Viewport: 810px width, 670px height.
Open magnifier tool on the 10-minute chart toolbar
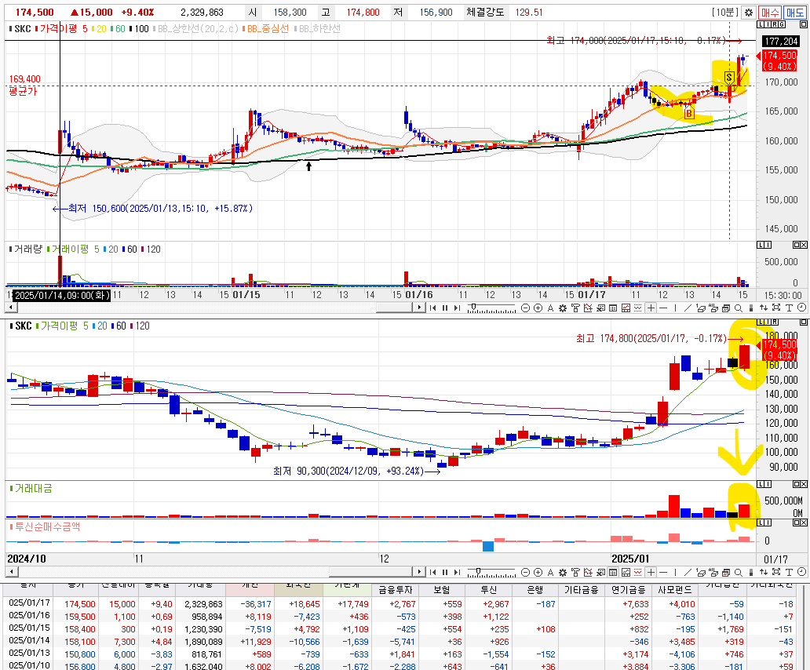pyautogui.click(x=739, y=308)
